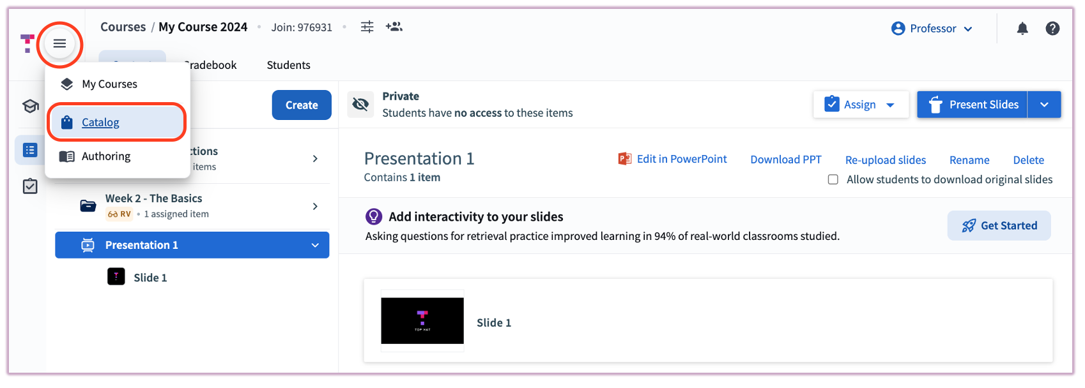This screenshot has width=1085, height=388.
Task: Enable Allow students to download original slides
Action: pyautogui.click(x=833, y=179)
